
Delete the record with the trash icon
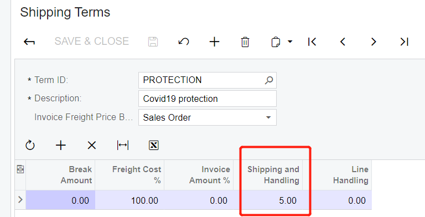pos(245,42)
